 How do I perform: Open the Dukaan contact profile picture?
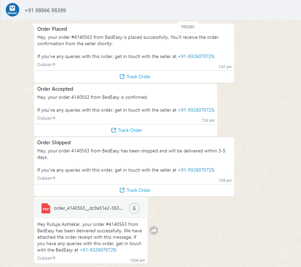[12, 10]
